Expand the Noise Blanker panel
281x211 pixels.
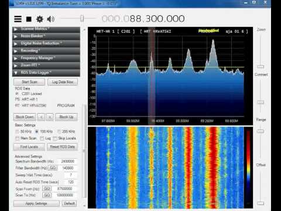click(x=46, y=36)
